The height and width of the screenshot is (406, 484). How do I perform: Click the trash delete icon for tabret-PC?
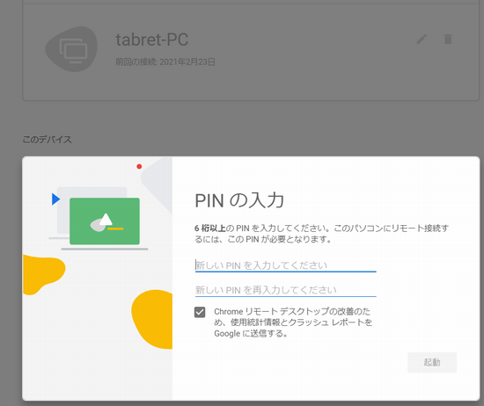[448, 40]
